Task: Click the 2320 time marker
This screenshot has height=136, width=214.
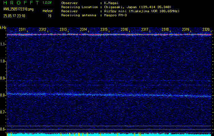Action: click(206, 30)
